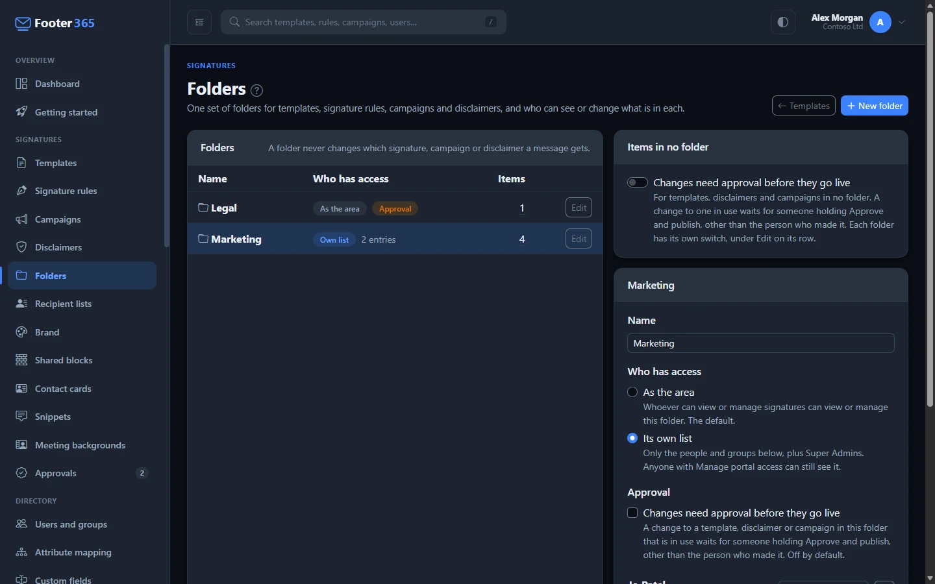
Task: Collapse the sidebar with the toggle icon
Action: [x=199, y=22]
